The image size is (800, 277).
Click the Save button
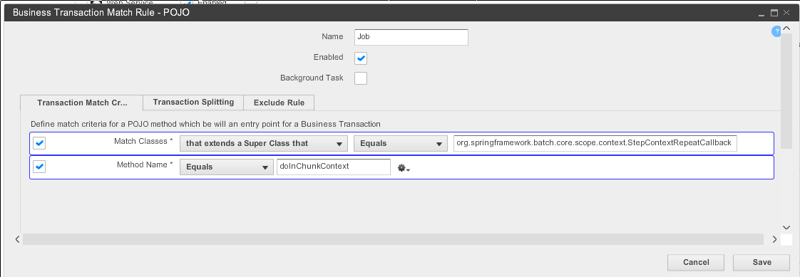[x=761, y=262]
